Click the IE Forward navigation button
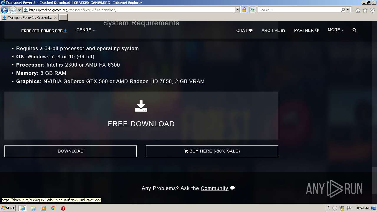Image resolution: width=377 pixels, height=212 pixels. pos(13,10)
